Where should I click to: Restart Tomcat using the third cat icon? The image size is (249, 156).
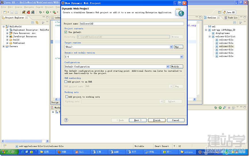[33, 12]
